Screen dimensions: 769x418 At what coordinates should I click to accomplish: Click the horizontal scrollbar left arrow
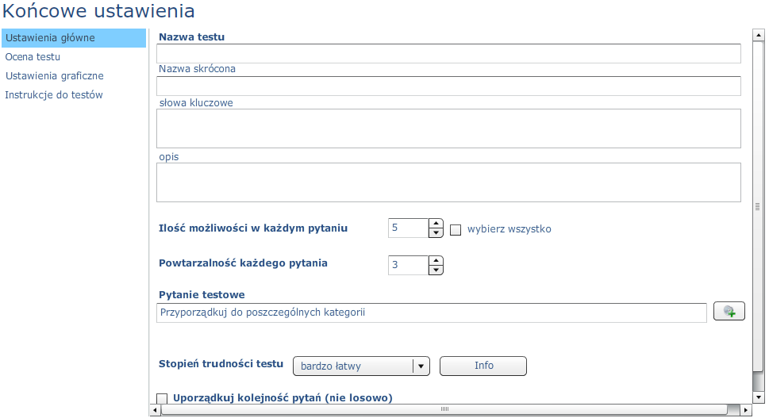point(156,409)
